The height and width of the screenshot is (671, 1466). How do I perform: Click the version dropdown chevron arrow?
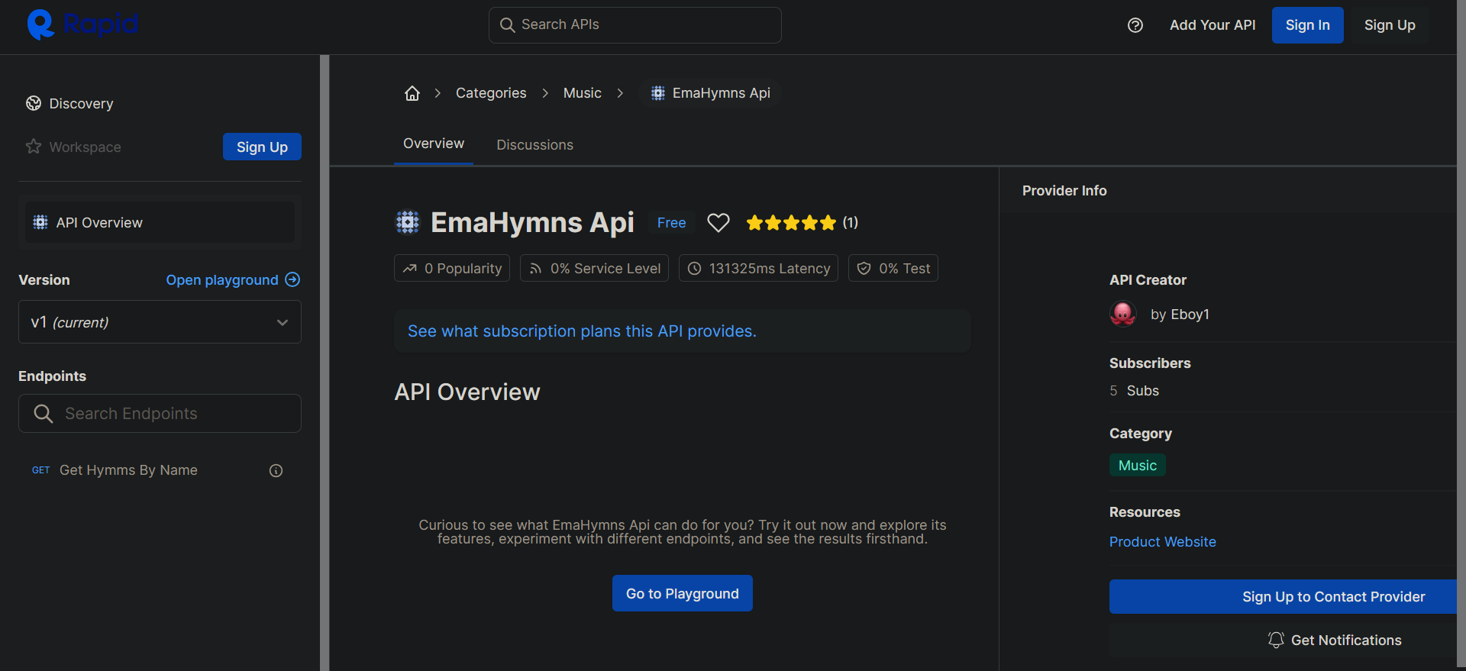(283, 322)
